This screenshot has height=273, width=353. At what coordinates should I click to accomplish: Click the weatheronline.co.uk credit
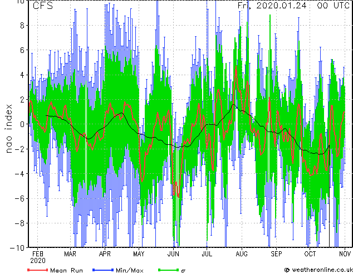(x=318, y=270)
